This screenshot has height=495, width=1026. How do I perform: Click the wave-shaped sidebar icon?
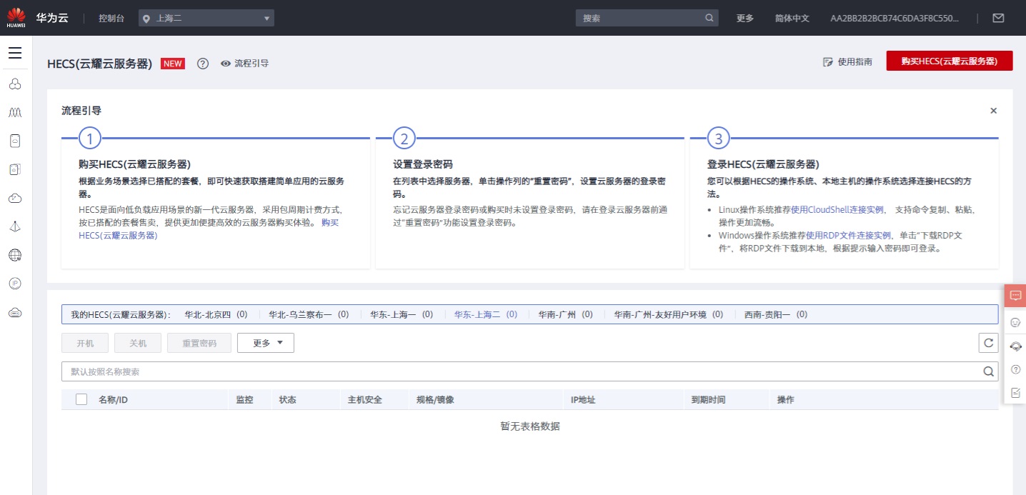click(15, 113)
